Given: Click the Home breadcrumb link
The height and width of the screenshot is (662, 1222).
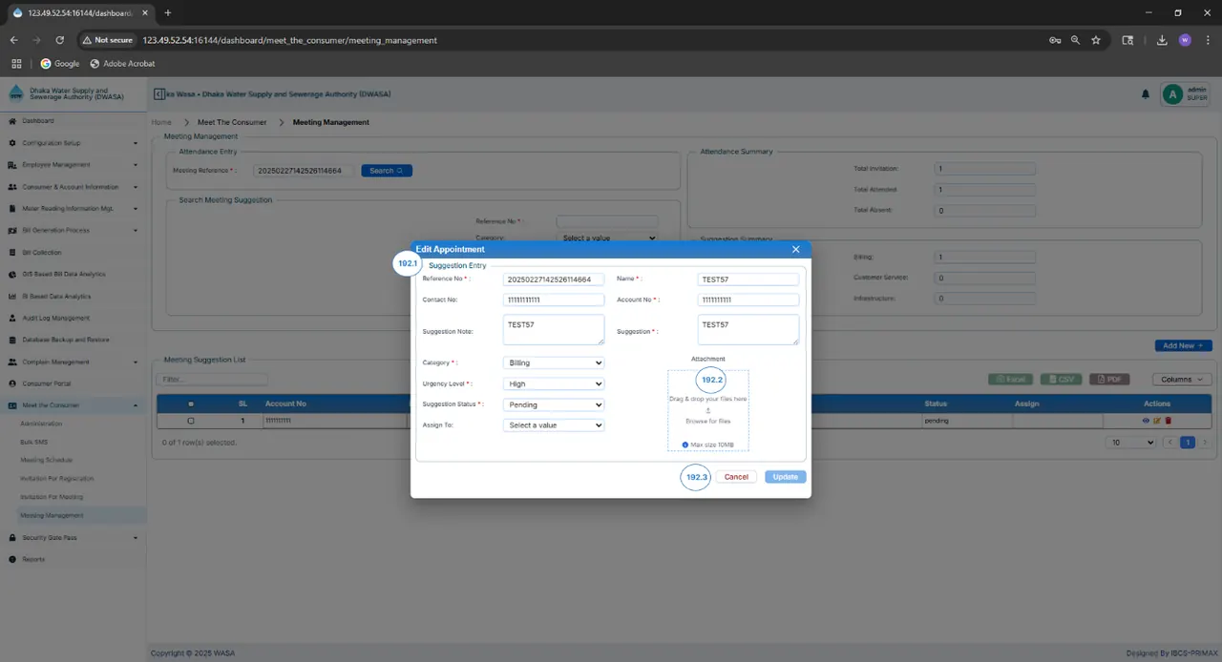Looking at the screenshot, I should coord(161,122).
